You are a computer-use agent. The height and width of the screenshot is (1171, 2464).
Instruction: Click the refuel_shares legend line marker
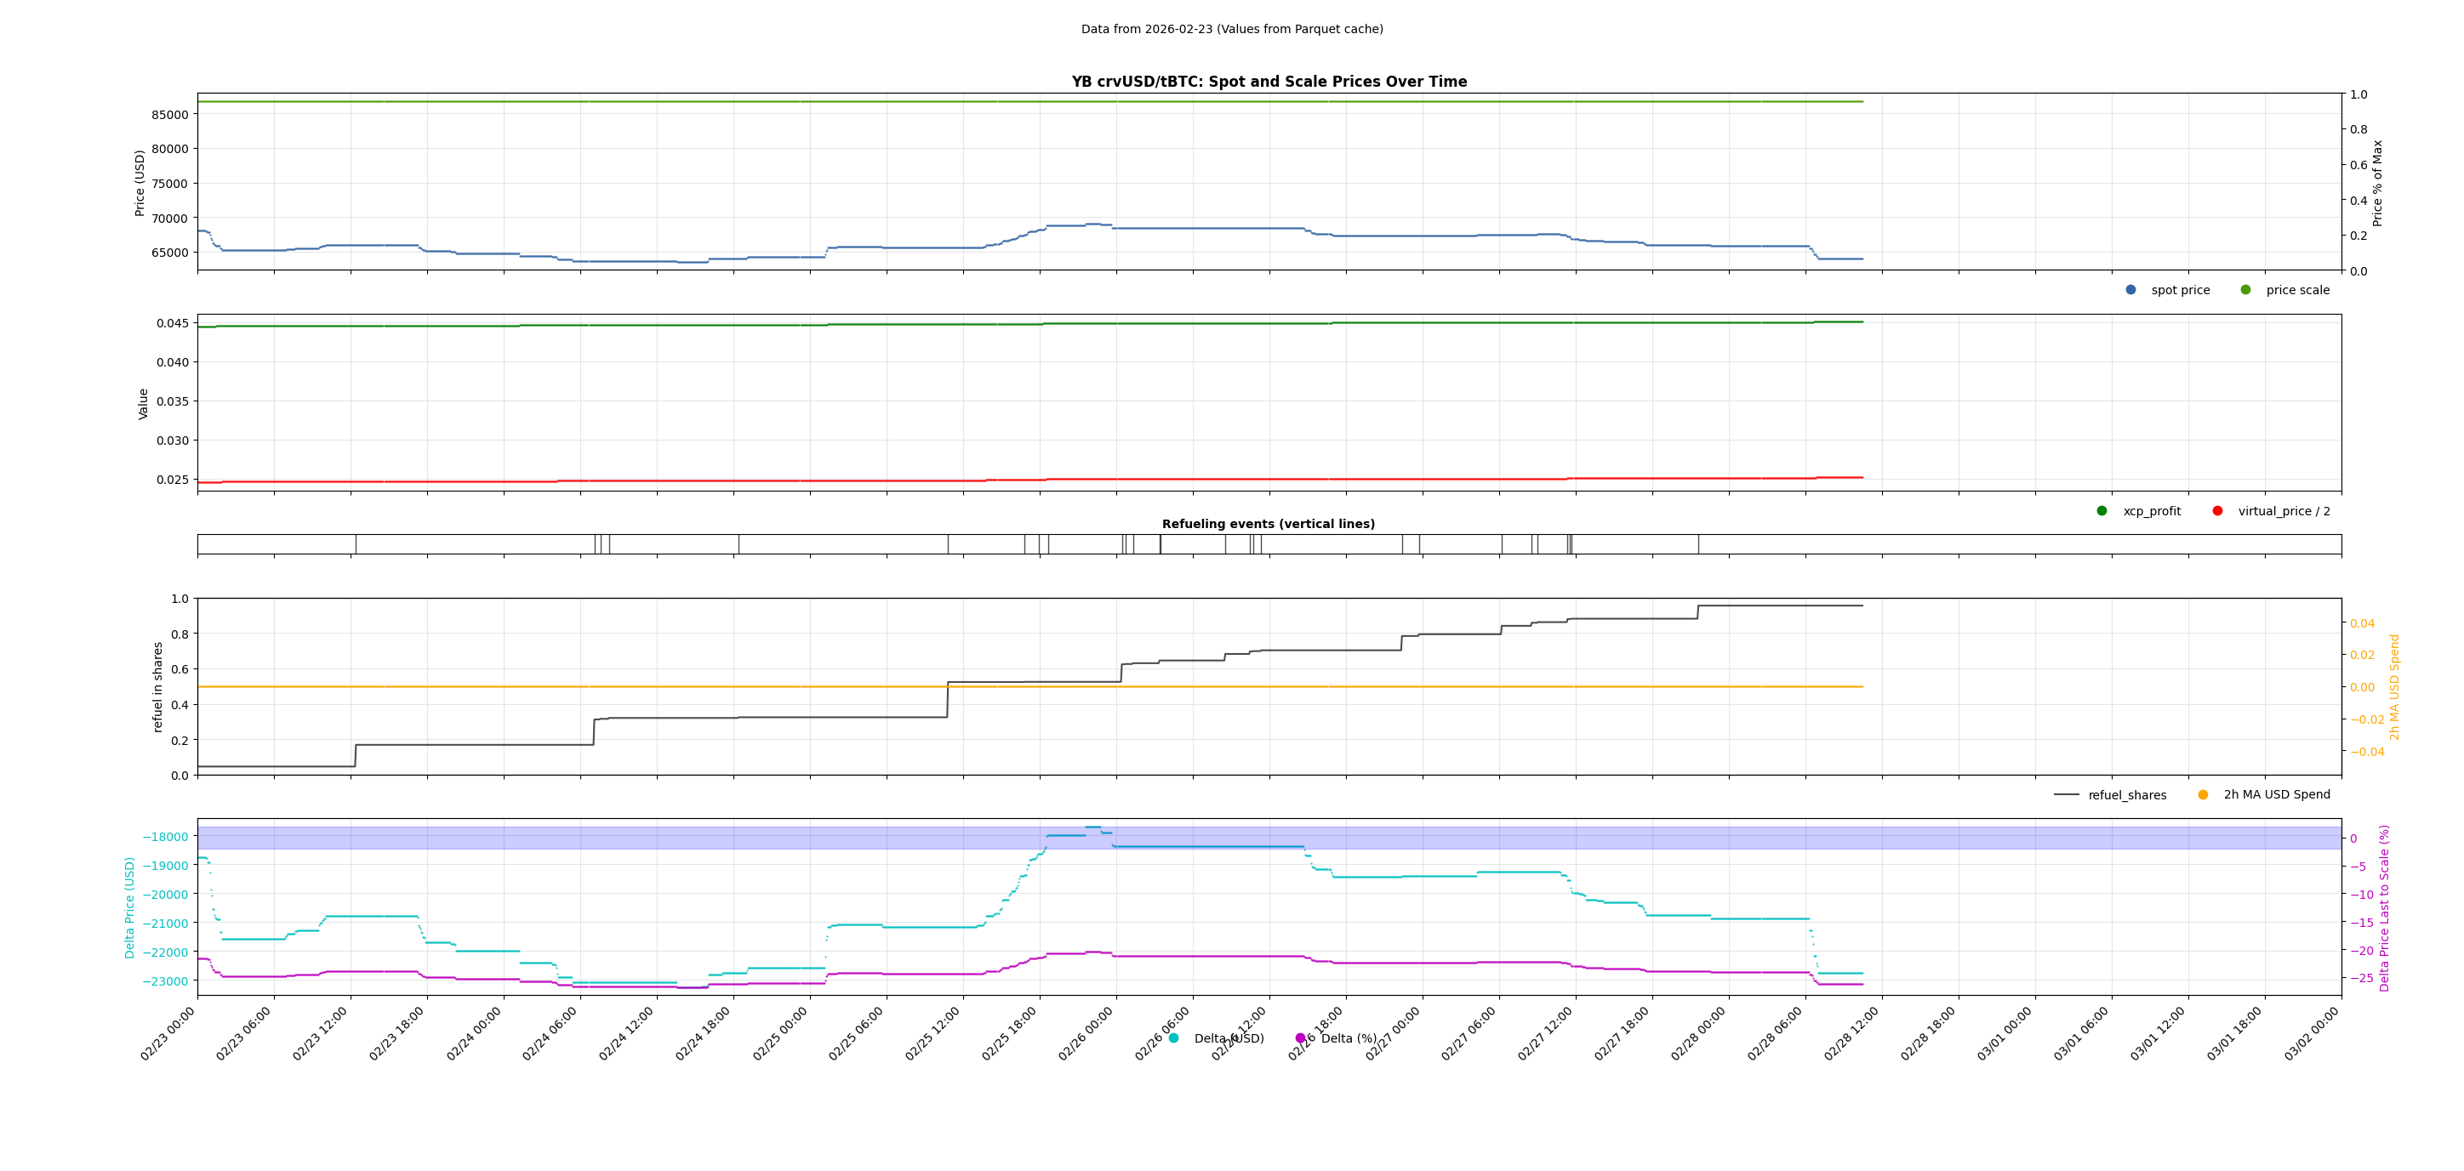click(x=2066, y=794)
